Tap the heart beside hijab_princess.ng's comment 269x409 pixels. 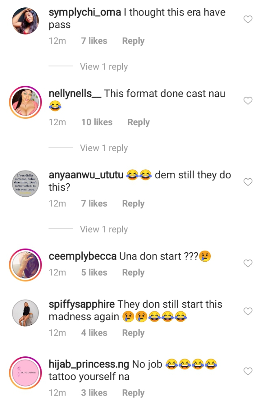click(247, 371)
